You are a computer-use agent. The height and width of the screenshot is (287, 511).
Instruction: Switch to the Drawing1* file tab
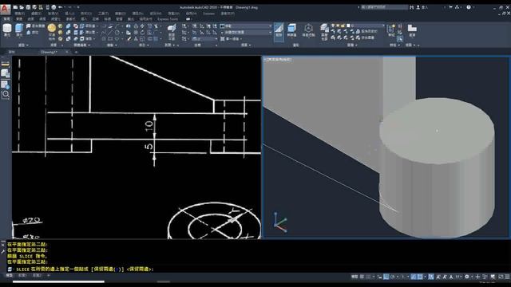click(x=49, y=52)
